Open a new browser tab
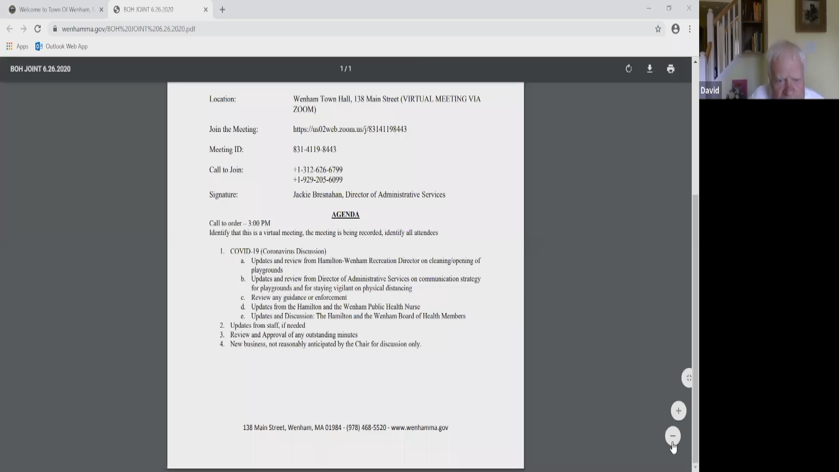Viewport: 839px width, 472px height. pos(222,10)
